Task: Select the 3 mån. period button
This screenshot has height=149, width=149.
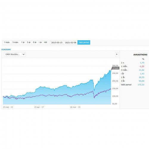Action: (15, 42)
